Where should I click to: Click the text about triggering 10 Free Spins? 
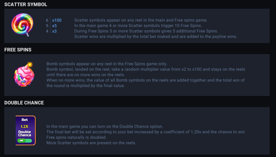pos(138,26)
